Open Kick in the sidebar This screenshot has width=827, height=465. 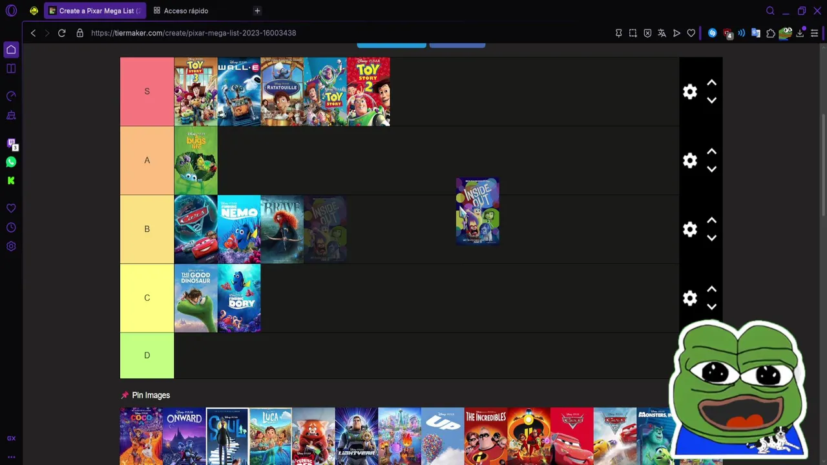(11, 181)
